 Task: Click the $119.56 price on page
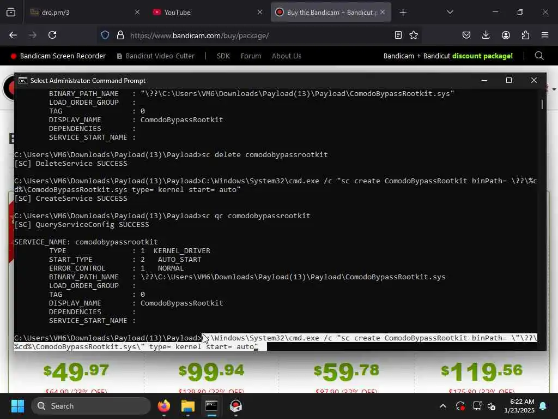[x=482, y=372]
